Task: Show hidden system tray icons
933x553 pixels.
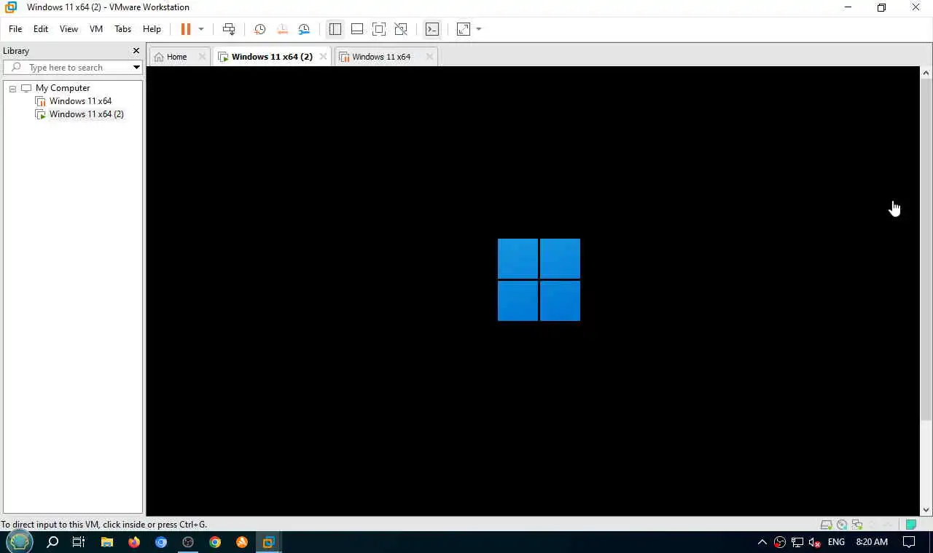Action: coord(762,542)
